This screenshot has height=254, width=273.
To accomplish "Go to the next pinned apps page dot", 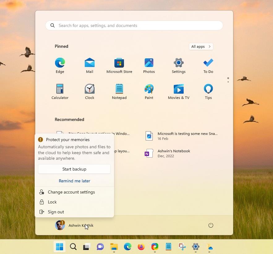I will pos(228,82).
